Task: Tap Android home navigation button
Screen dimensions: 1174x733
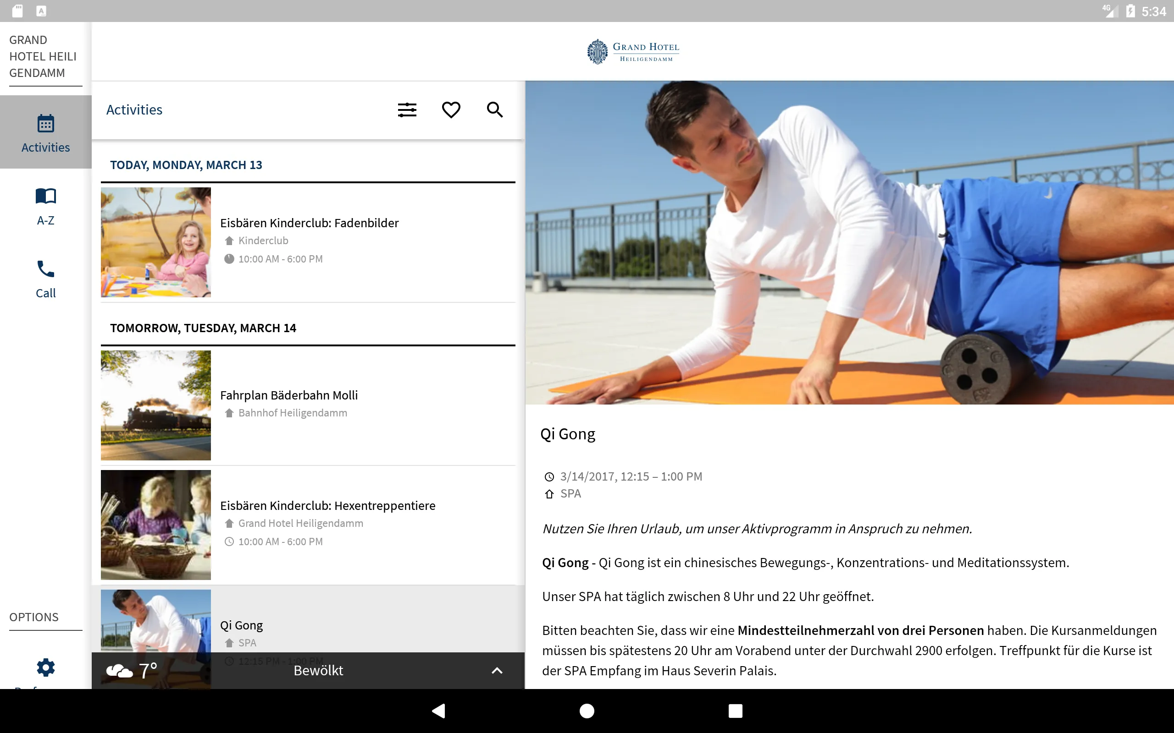Action: (587, 711)
